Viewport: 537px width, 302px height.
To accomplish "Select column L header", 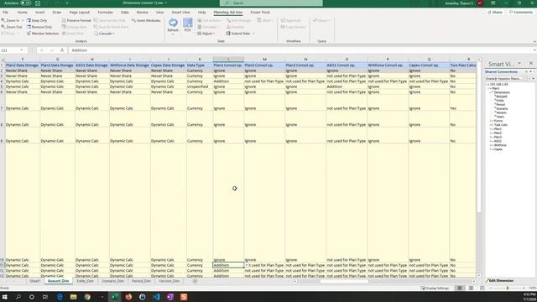I will click(228, 60).
